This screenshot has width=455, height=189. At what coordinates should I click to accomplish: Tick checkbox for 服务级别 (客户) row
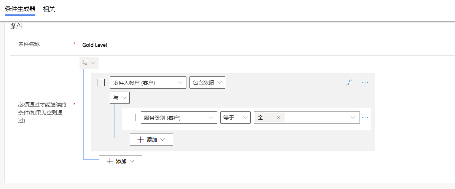coord(132,118)
